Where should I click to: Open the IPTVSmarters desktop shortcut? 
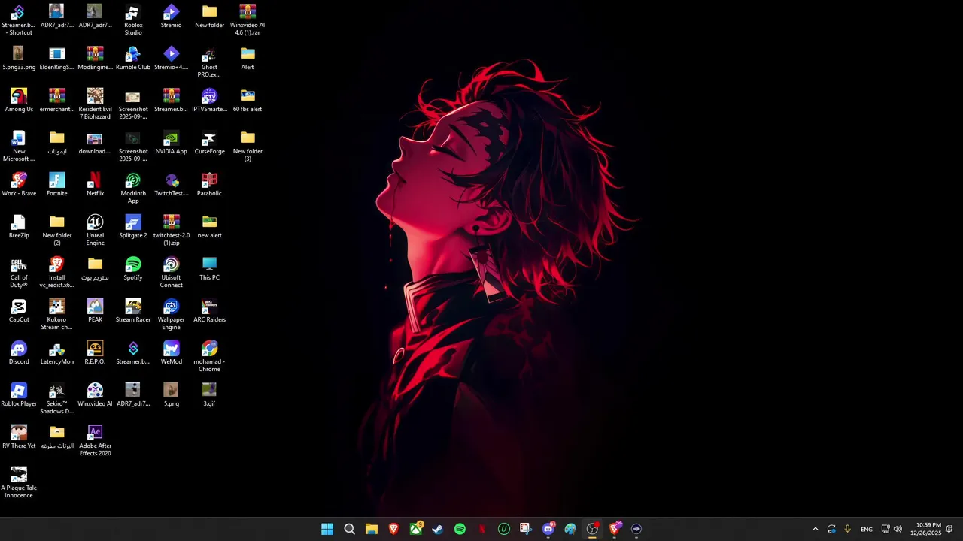pos(209,101)
